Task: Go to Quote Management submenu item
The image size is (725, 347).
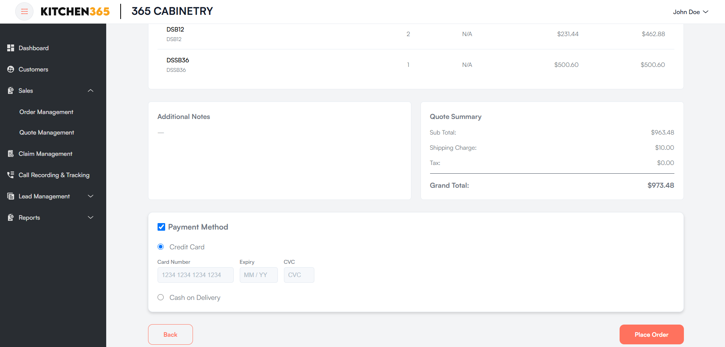Action: (x=47, y=132)
